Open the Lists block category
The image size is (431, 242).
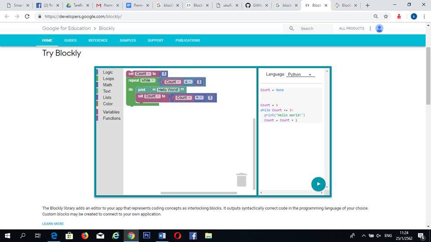(x=107, y=97)
